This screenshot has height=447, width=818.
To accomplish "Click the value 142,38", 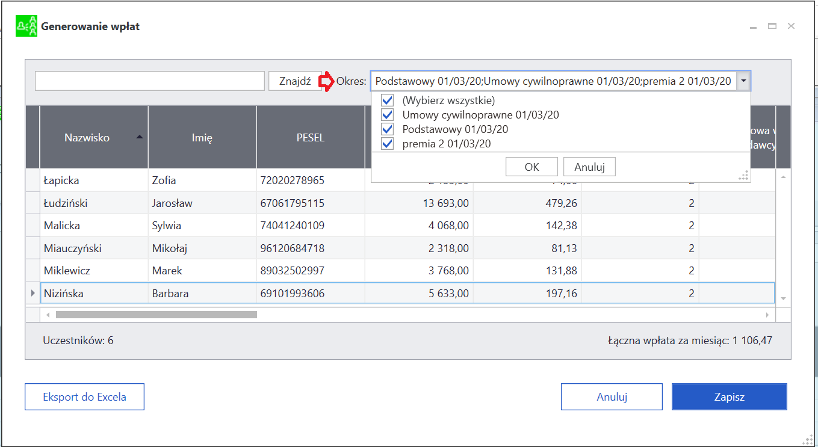I will tap(561, 226).
